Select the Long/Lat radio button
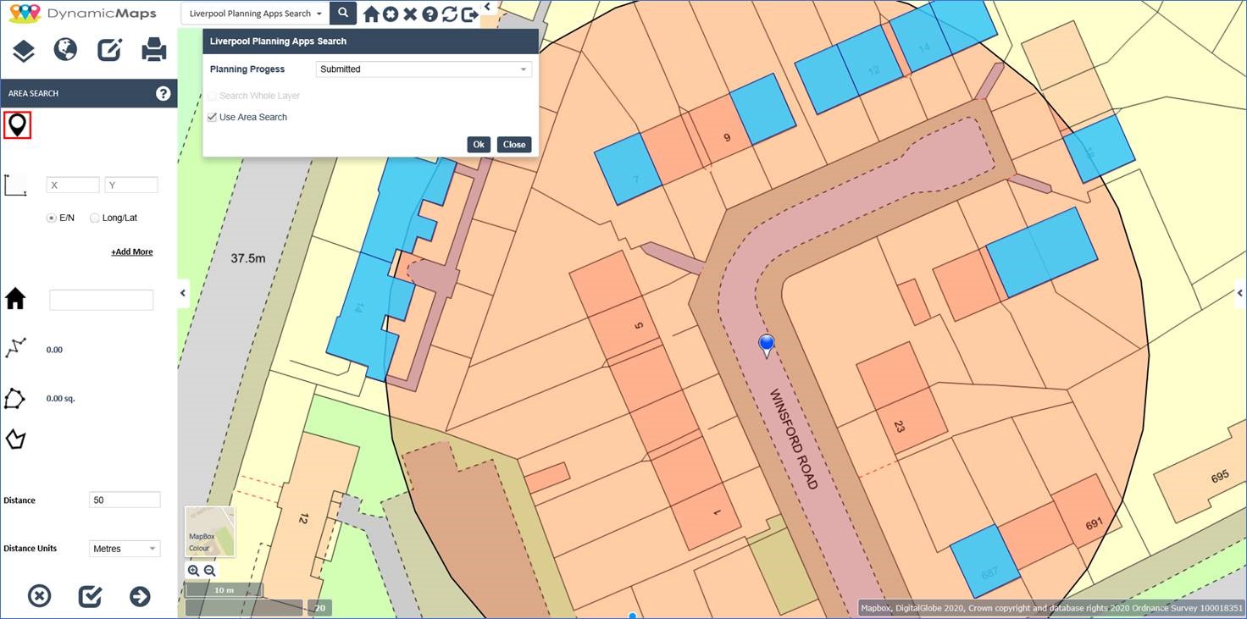This screenshot has width=1247, height=619. pos(94,218)
